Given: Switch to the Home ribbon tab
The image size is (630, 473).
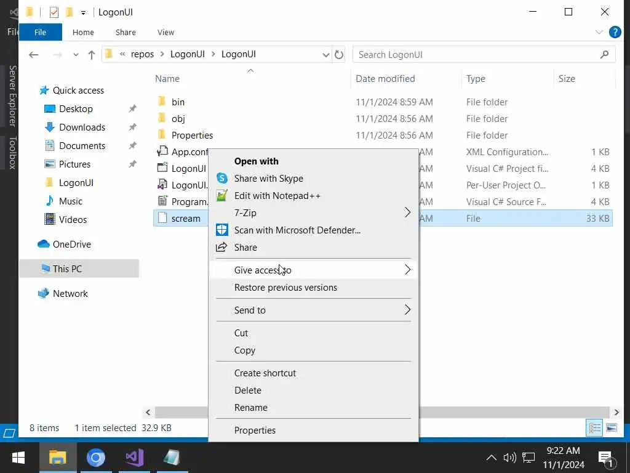Looking at the screenshot, I should tap(83, 32).
